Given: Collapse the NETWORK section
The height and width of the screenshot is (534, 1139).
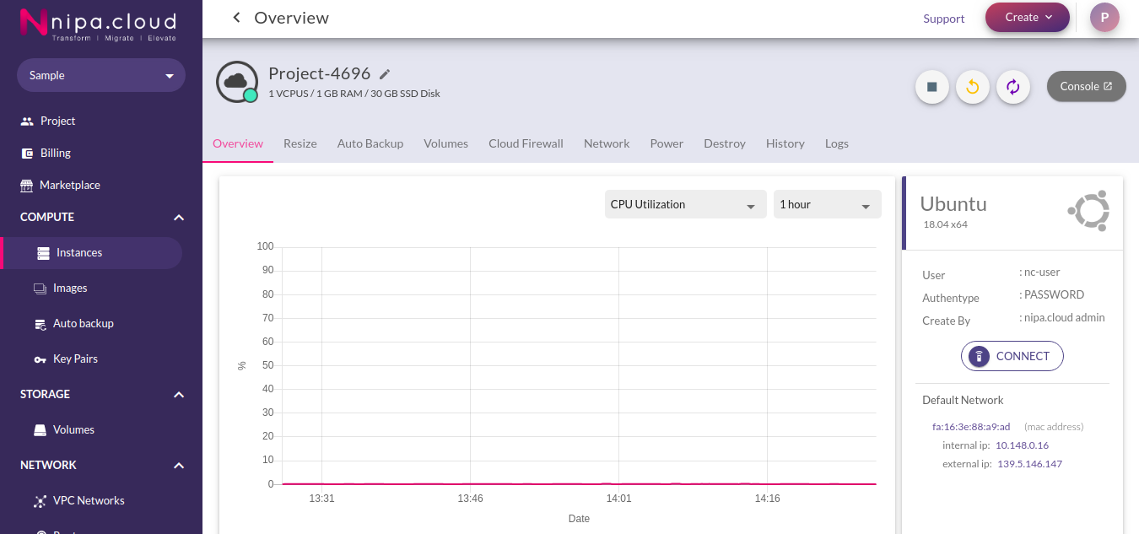Looking at the screenshot, I should 179,466.
